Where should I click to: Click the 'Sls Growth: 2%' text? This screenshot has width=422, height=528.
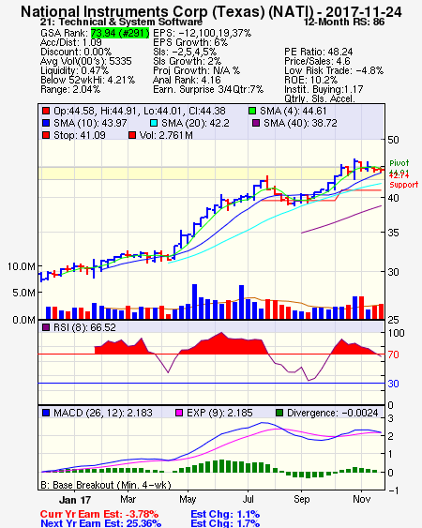click(187, 61)
